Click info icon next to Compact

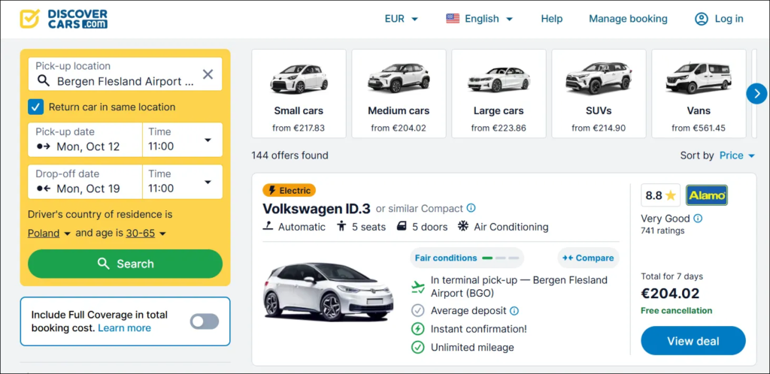pyautogui.click(x=471, y=208)
